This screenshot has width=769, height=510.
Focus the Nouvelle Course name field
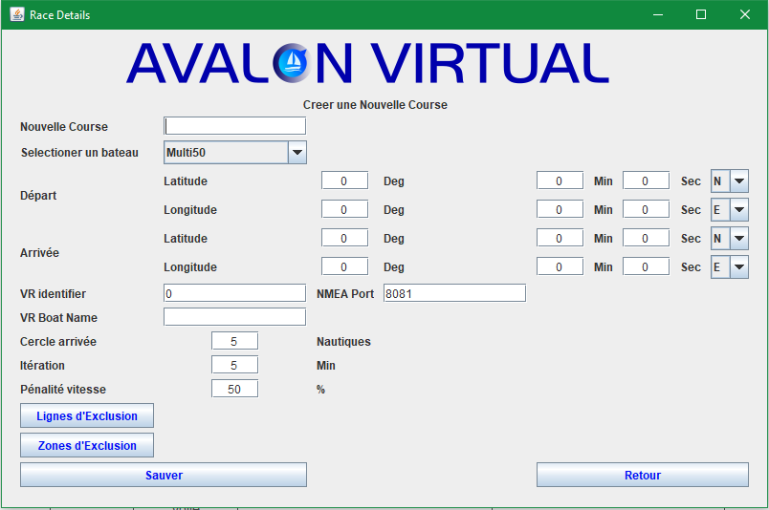(x=234, y=126)
